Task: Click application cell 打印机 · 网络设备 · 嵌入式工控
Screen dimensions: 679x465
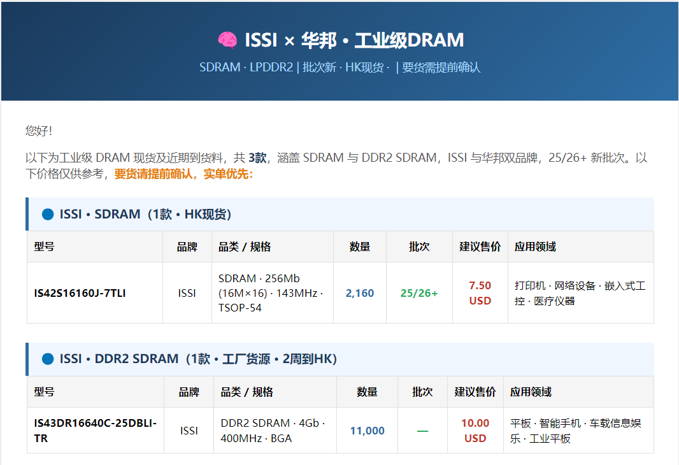Action: point(580,293)
